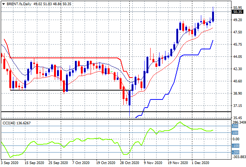This screenshot has width=246, height=167.
Task: Click the 50.95 price axis label
Action: [237, 8]
